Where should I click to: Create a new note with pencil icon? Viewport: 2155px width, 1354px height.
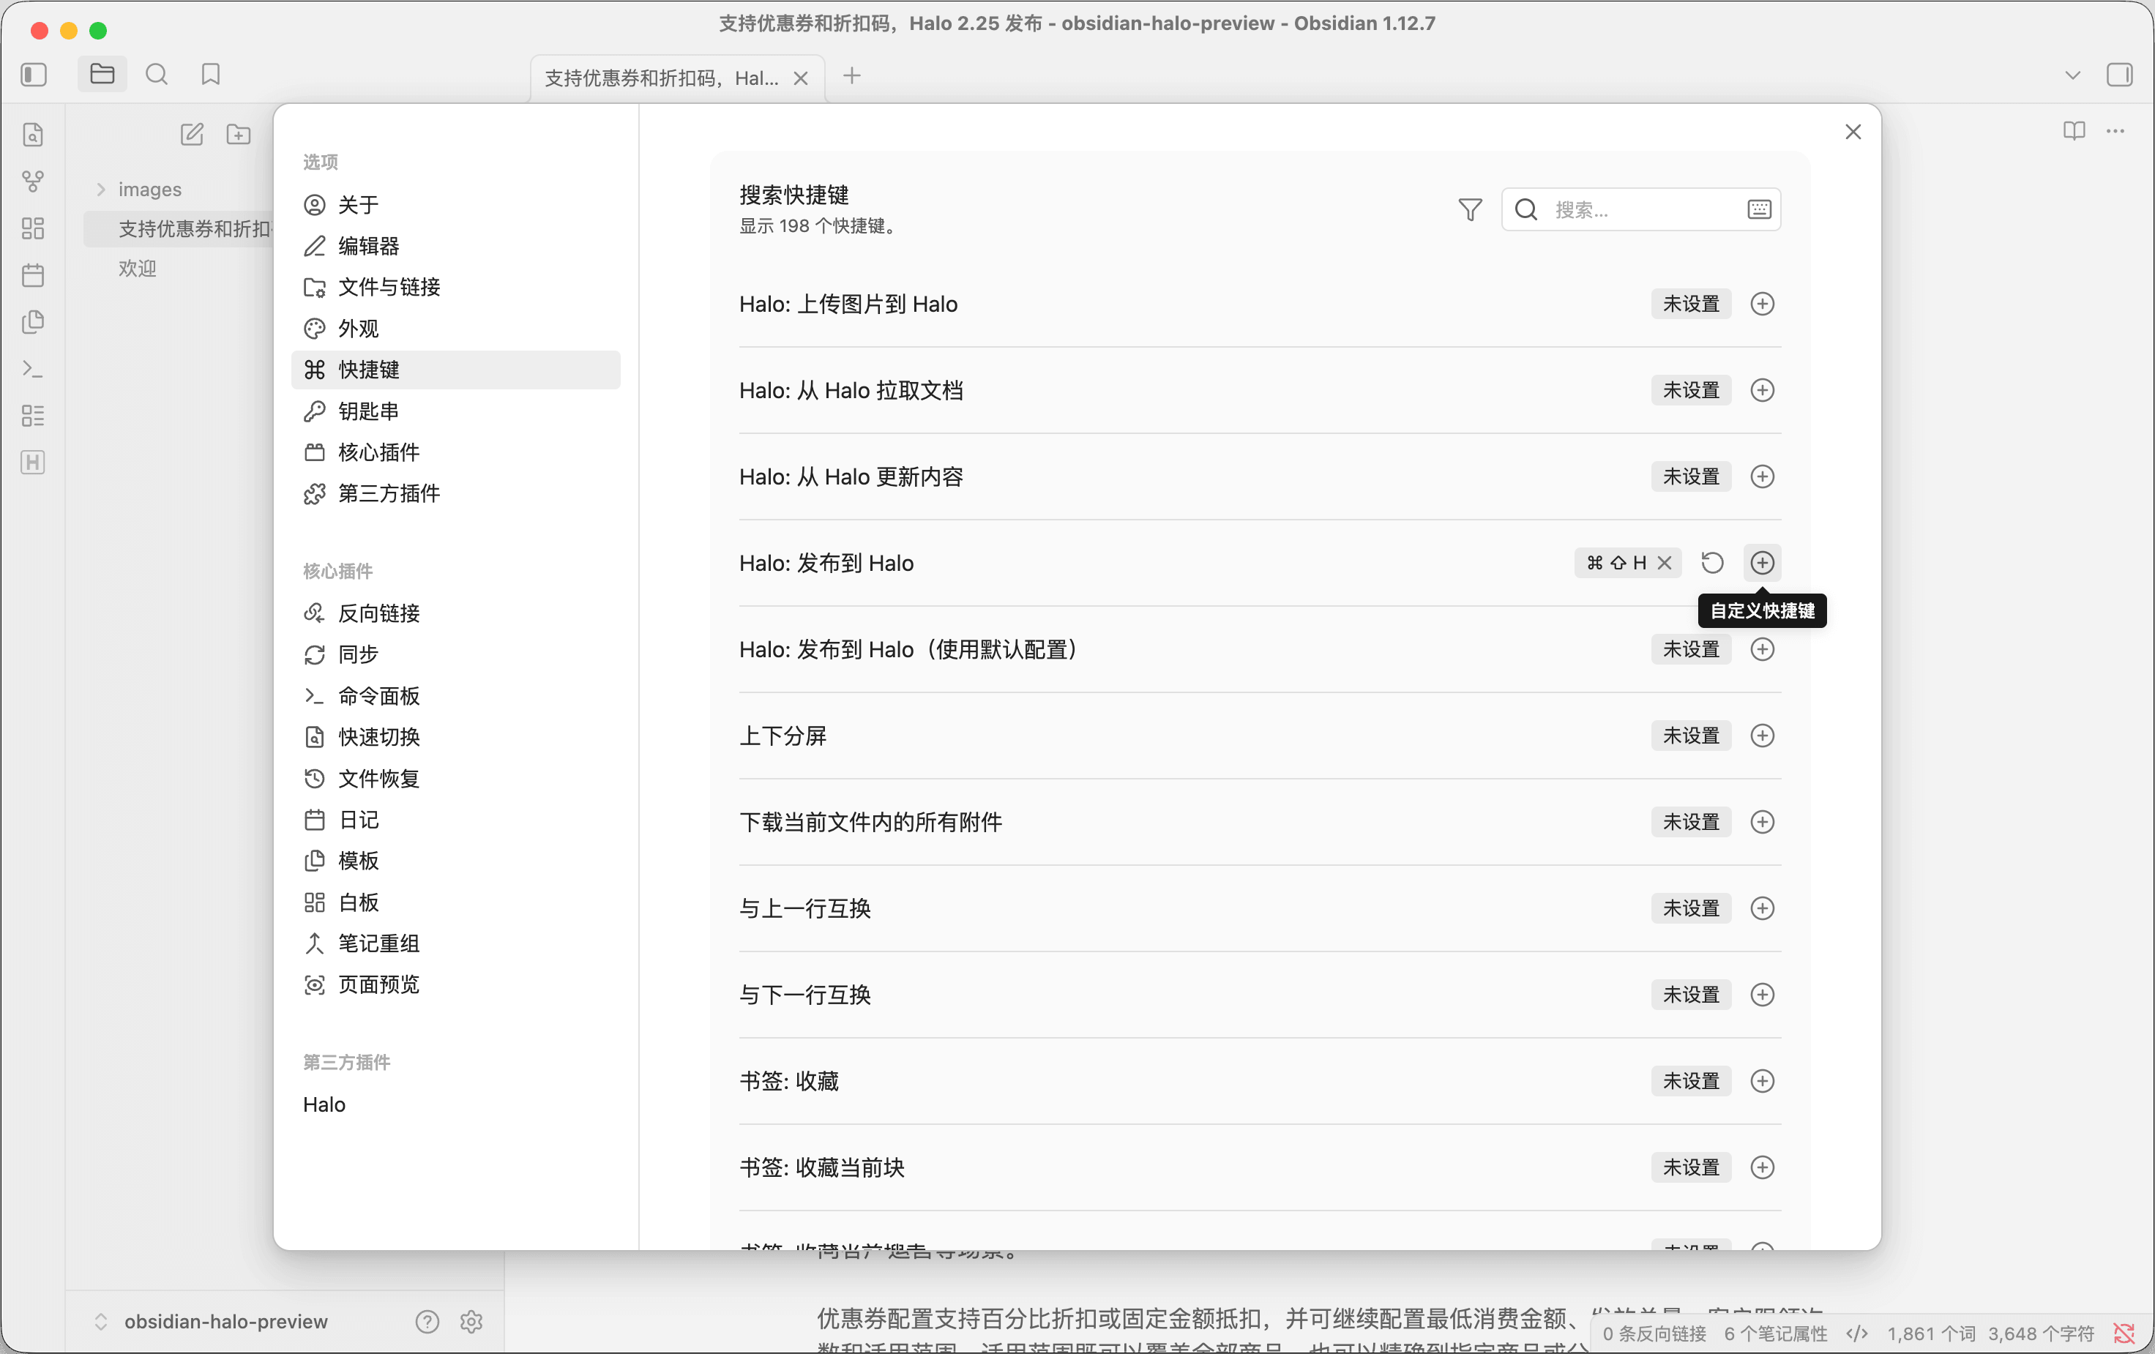pyautogui.click(x=192, y=135)
